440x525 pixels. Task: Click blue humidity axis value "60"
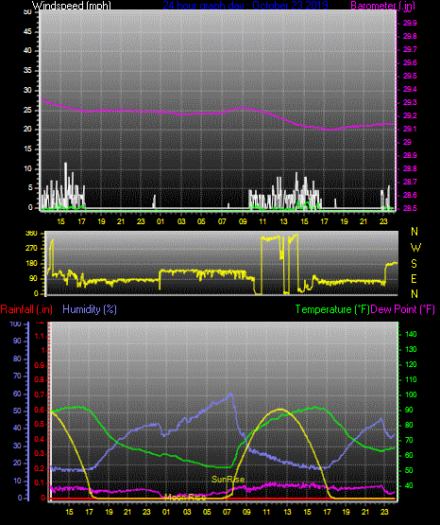pos(17,394)
